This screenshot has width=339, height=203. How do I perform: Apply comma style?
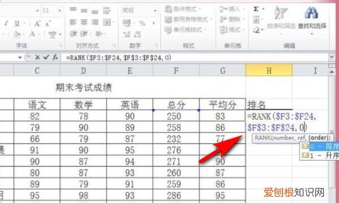[154, 23]
